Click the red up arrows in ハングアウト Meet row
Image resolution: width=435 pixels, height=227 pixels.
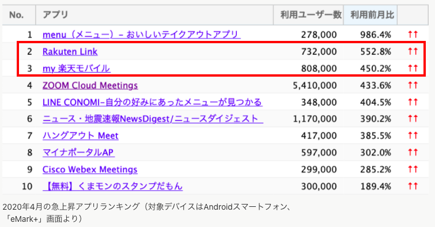coord(413,135)
